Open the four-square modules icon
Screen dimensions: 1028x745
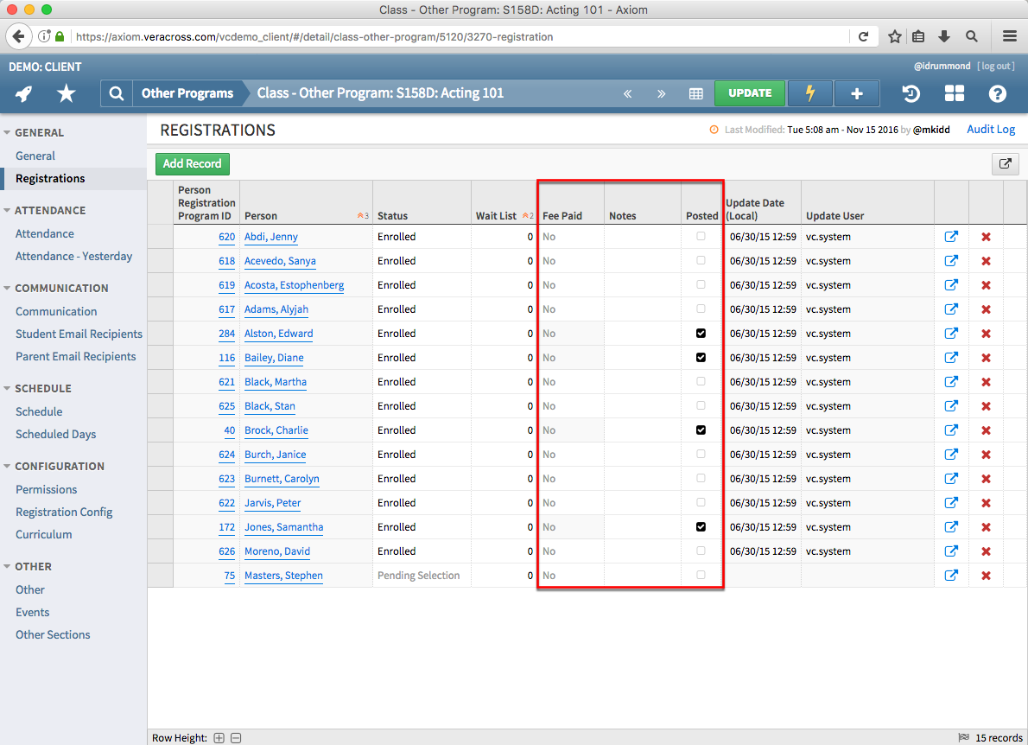[954, 94]
